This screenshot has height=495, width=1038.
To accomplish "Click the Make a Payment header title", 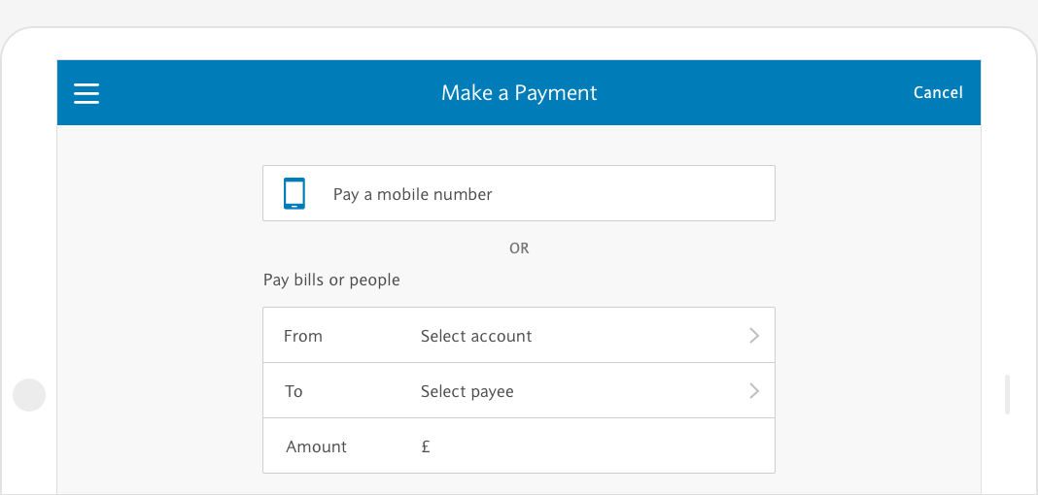I will [519, 92].
